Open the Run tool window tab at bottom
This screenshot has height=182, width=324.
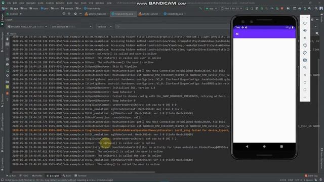(x=11, y=176)
